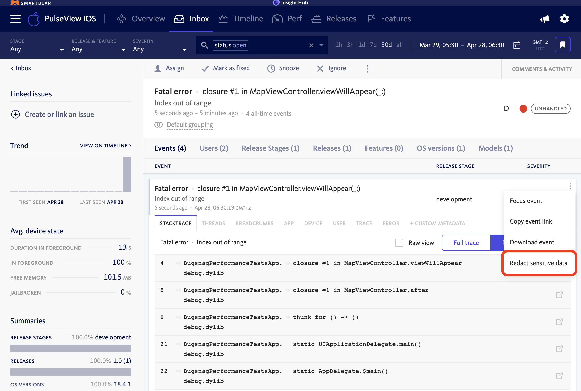Viewport: 581px width, 391px height.
Task: Expand the Severity Any dropdown
Action: tap(160, 46)
